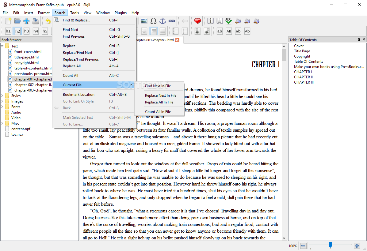
Task: Open the Metadata Editor info icon
Action: [x=210, y=21]
